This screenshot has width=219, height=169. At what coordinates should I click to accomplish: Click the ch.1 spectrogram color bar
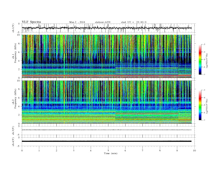pos(200,60)
